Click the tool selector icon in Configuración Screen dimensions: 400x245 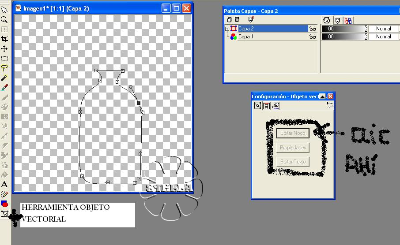[x=330, y=105]
